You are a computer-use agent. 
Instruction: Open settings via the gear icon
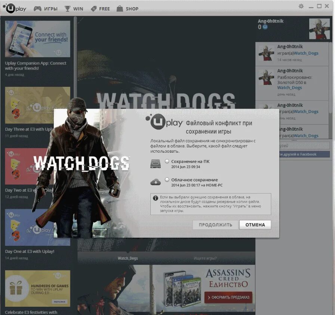click(301, 6)
